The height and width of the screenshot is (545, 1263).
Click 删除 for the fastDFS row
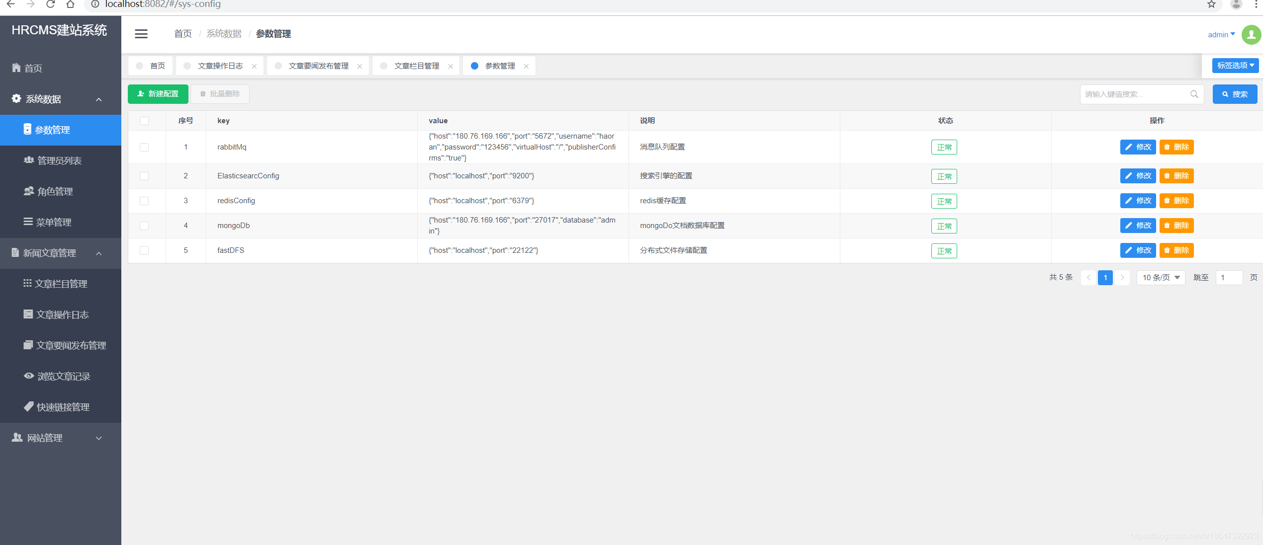pyautogui.click(x=1176, y=250)
